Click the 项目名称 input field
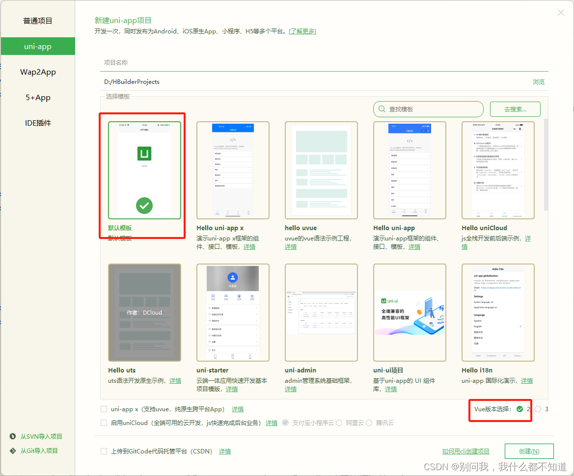 324,63
